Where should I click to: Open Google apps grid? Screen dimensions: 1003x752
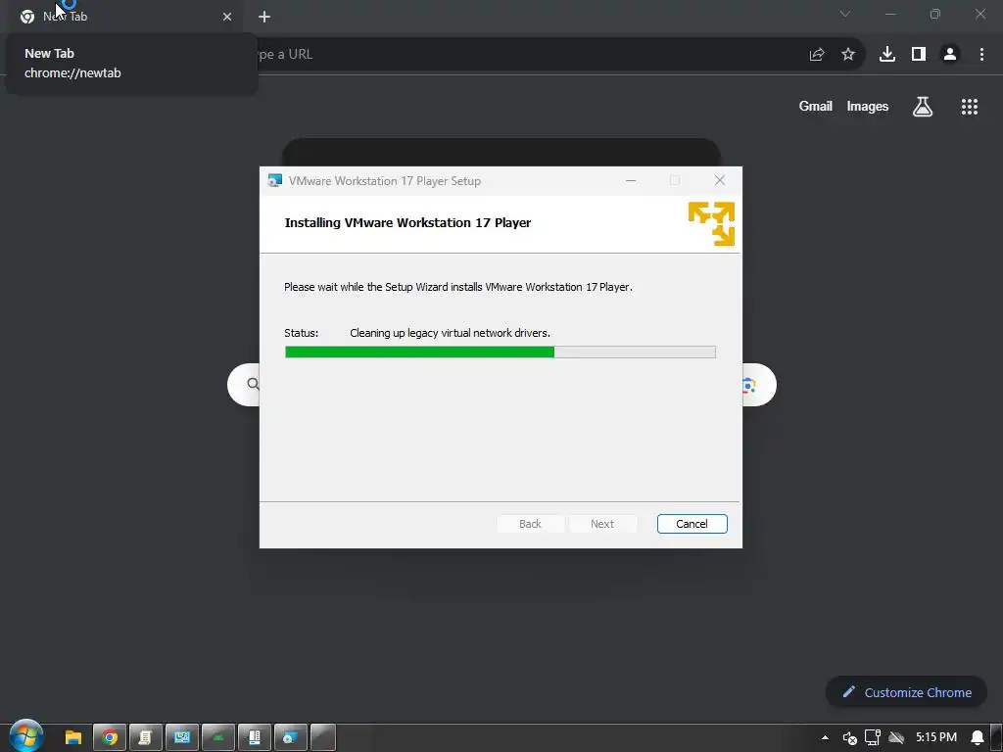pyautogui.click(x=970, y=106)
